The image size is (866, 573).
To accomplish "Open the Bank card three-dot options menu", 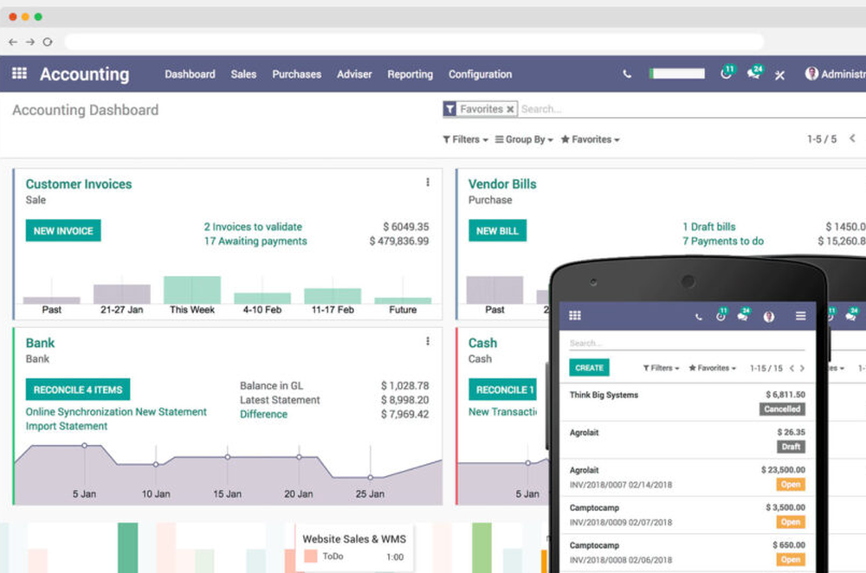I will [427, 341].
